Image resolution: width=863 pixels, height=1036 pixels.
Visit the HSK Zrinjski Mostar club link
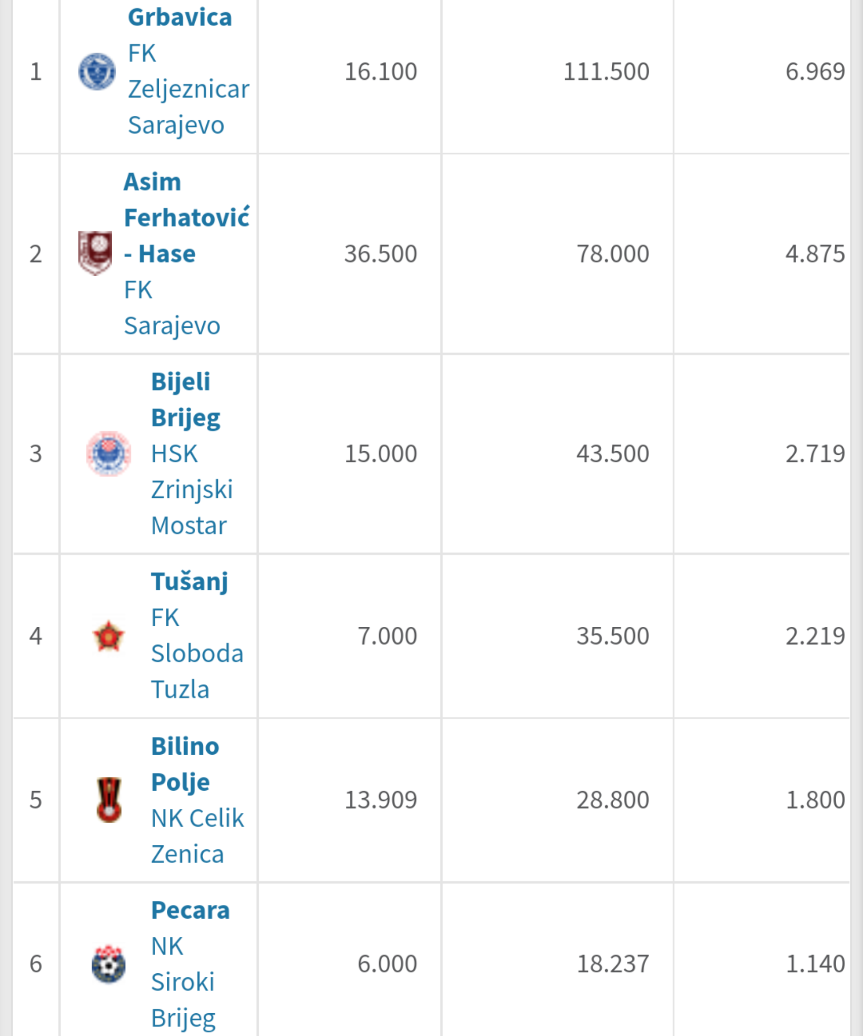(192, 489)
